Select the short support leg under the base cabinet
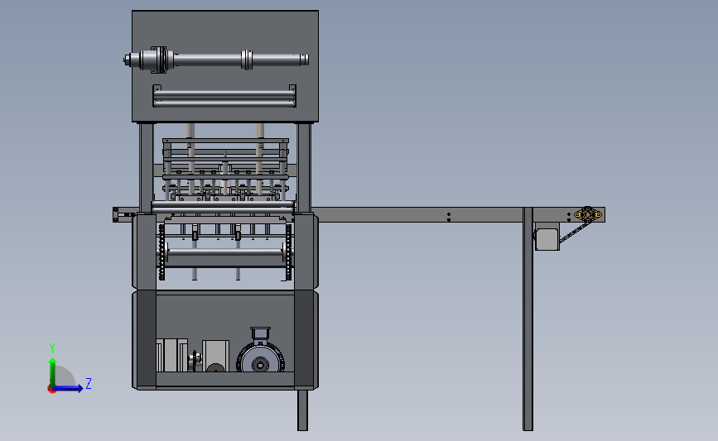Viewport: 718px width, 441px height. pyautogui.click(x=302, y=410)
